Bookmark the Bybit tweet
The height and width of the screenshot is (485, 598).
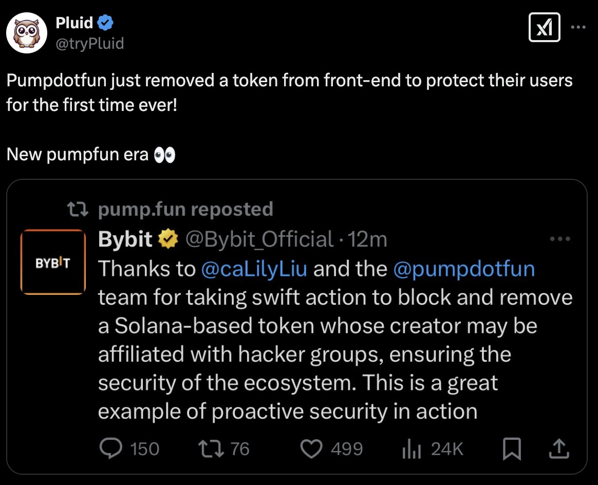coord(512,449)
